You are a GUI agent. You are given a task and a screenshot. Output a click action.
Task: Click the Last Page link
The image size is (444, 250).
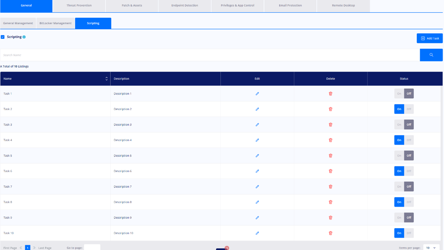(45, 248)
